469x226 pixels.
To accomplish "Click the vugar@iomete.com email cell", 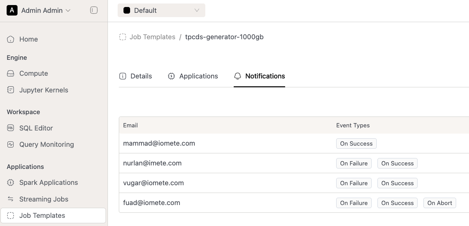I will coord(153,183).
